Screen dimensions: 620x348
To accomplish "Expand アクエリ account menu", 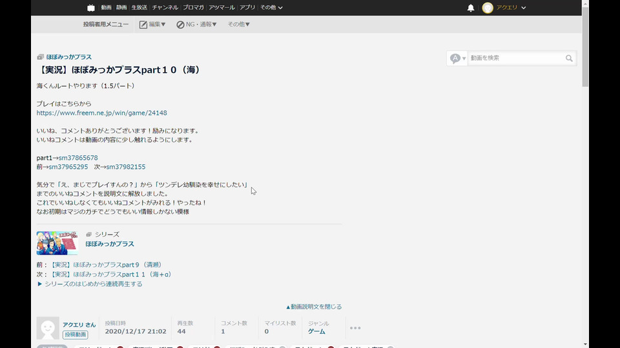I will 511,8.
